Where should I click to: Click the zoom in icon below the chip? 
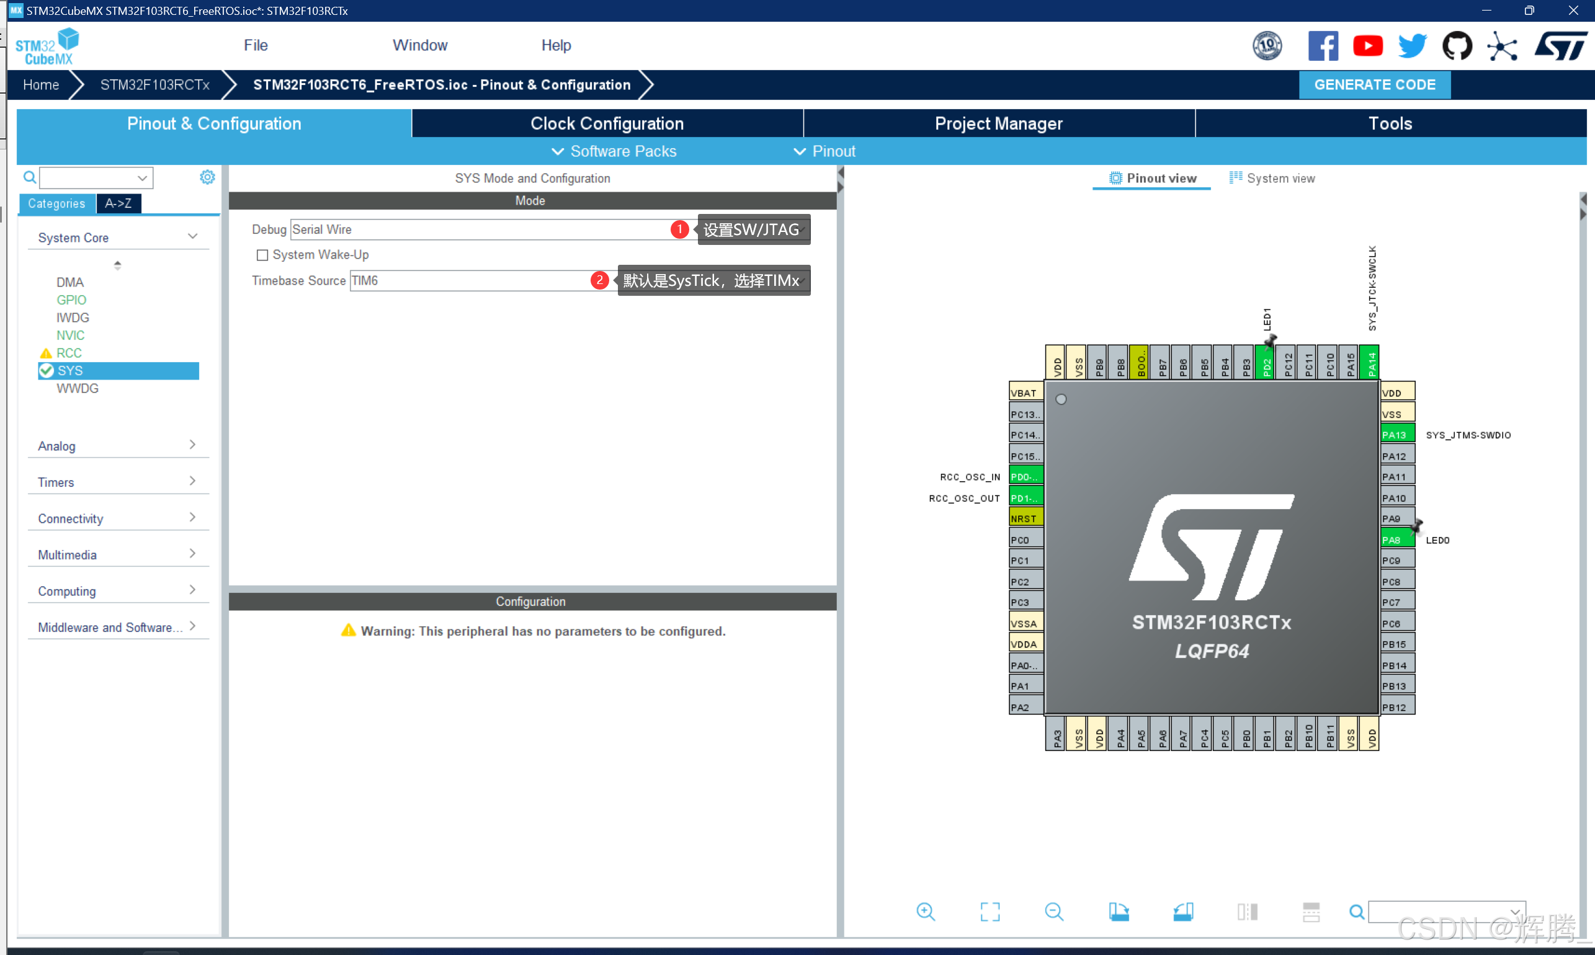click(925, 912)
